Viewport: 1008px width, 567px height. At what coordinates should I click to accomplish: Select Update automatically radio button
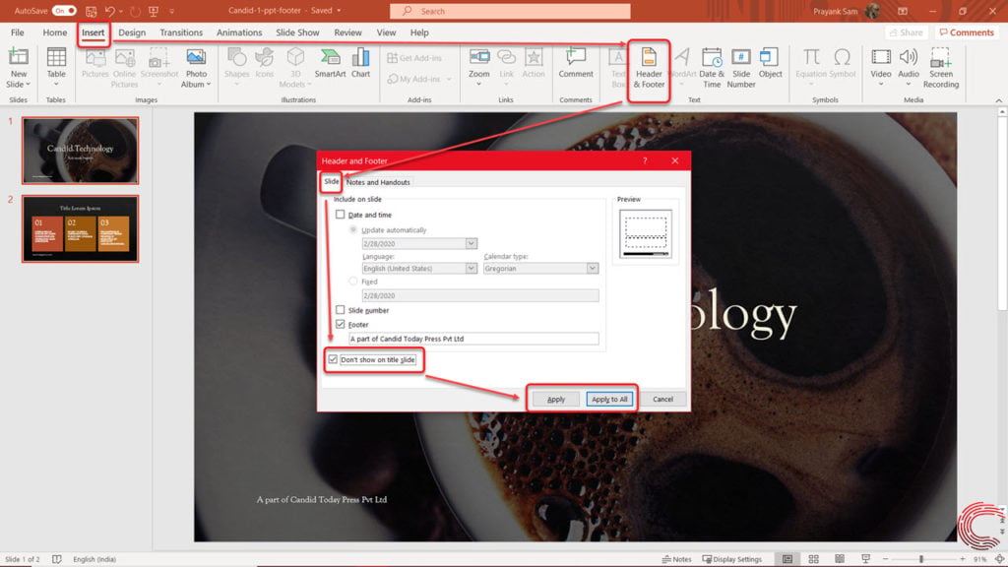coord(353,229)
